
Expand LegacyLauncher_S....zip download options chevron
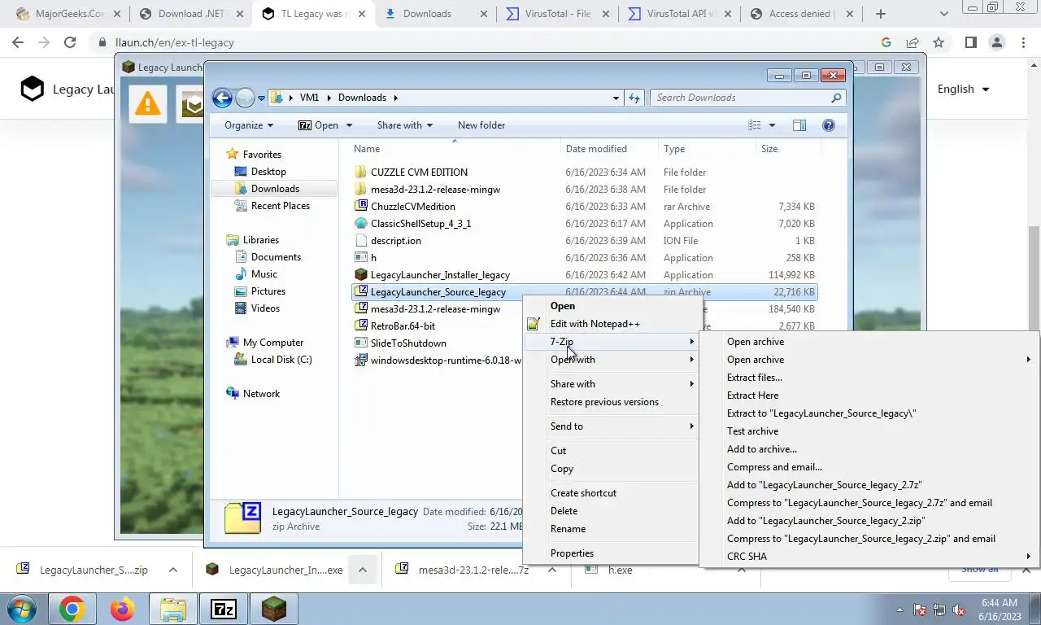(x=172, y=570)
